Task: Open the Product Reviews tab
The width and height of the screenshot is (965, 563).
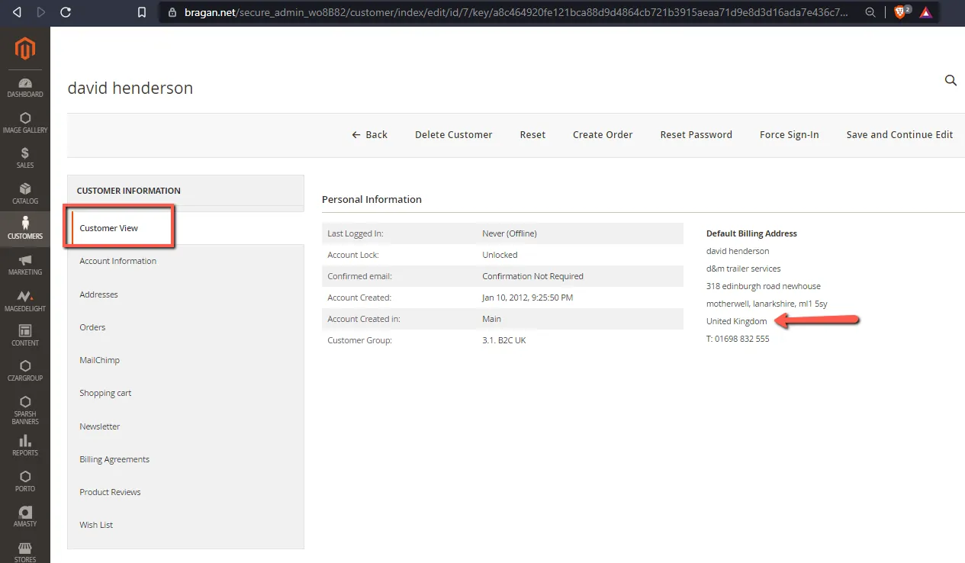Action: coord(110,492)
